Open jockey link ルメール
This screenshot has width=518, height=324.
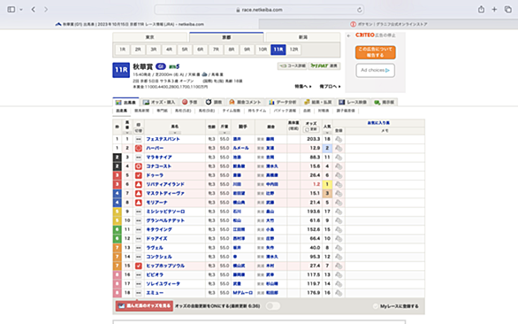240,148
